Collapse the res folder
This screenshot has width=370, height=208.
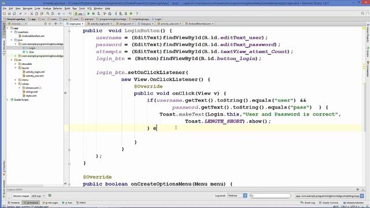12,60
